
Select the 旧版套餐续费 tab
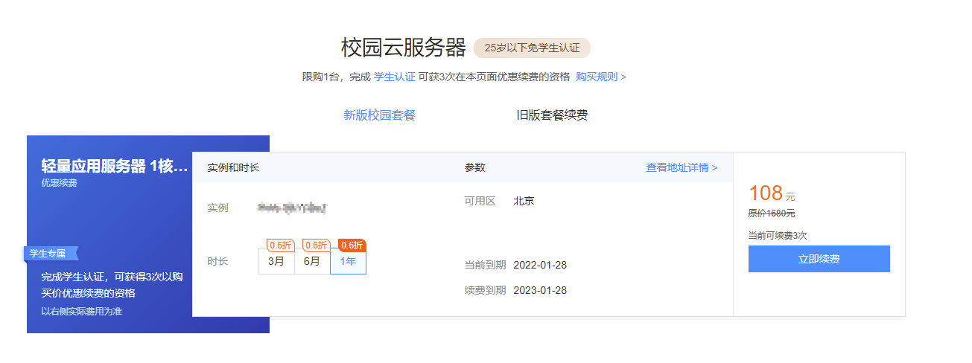click(552, 115)
